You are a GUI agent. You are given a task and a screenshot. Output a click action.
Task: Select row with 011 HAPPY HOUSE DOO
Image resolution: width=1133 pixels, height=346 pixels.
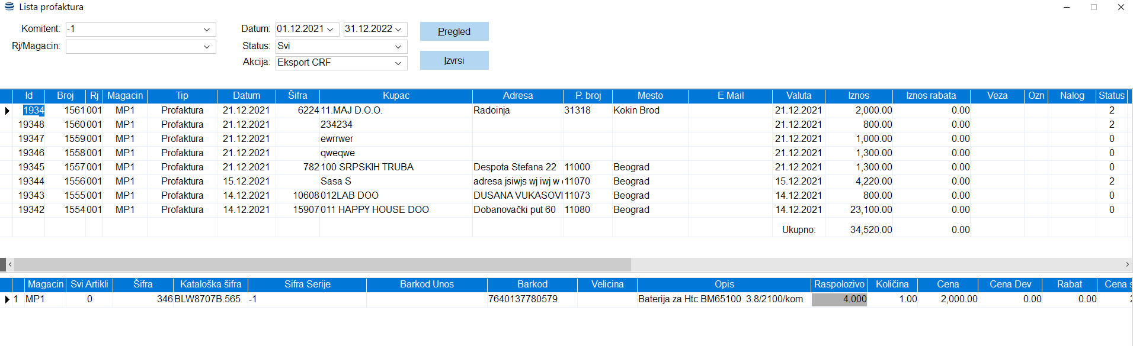coord(375,210)
